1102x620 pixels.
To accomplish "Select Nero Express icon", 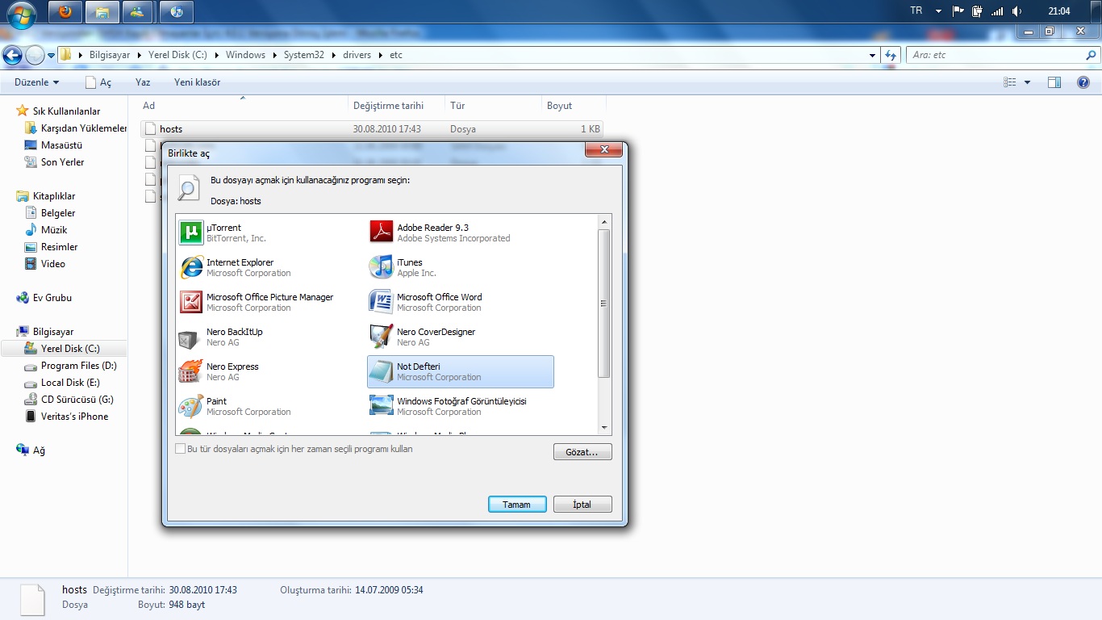I will (x=191, y=371).
